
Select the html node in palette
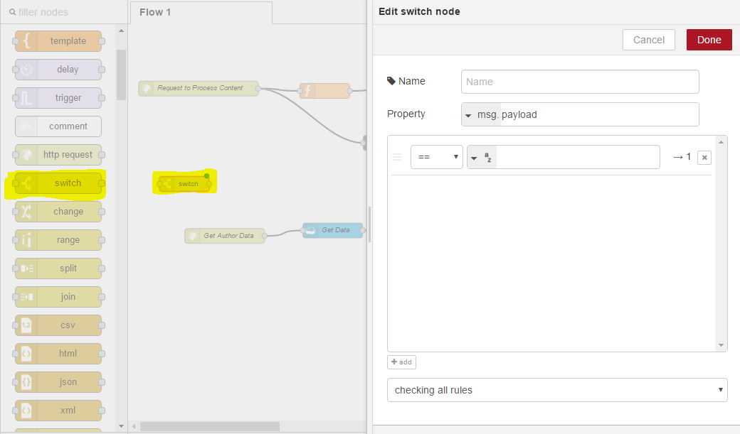point(58,354)
